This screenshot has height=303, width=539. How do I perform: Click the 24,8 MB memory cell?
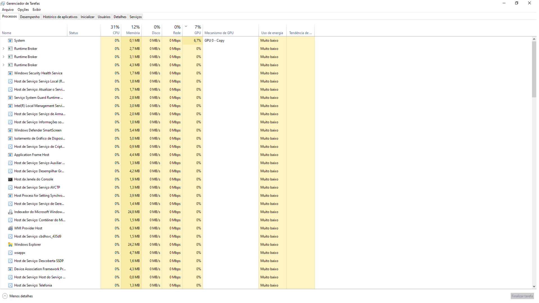[131, 212]
